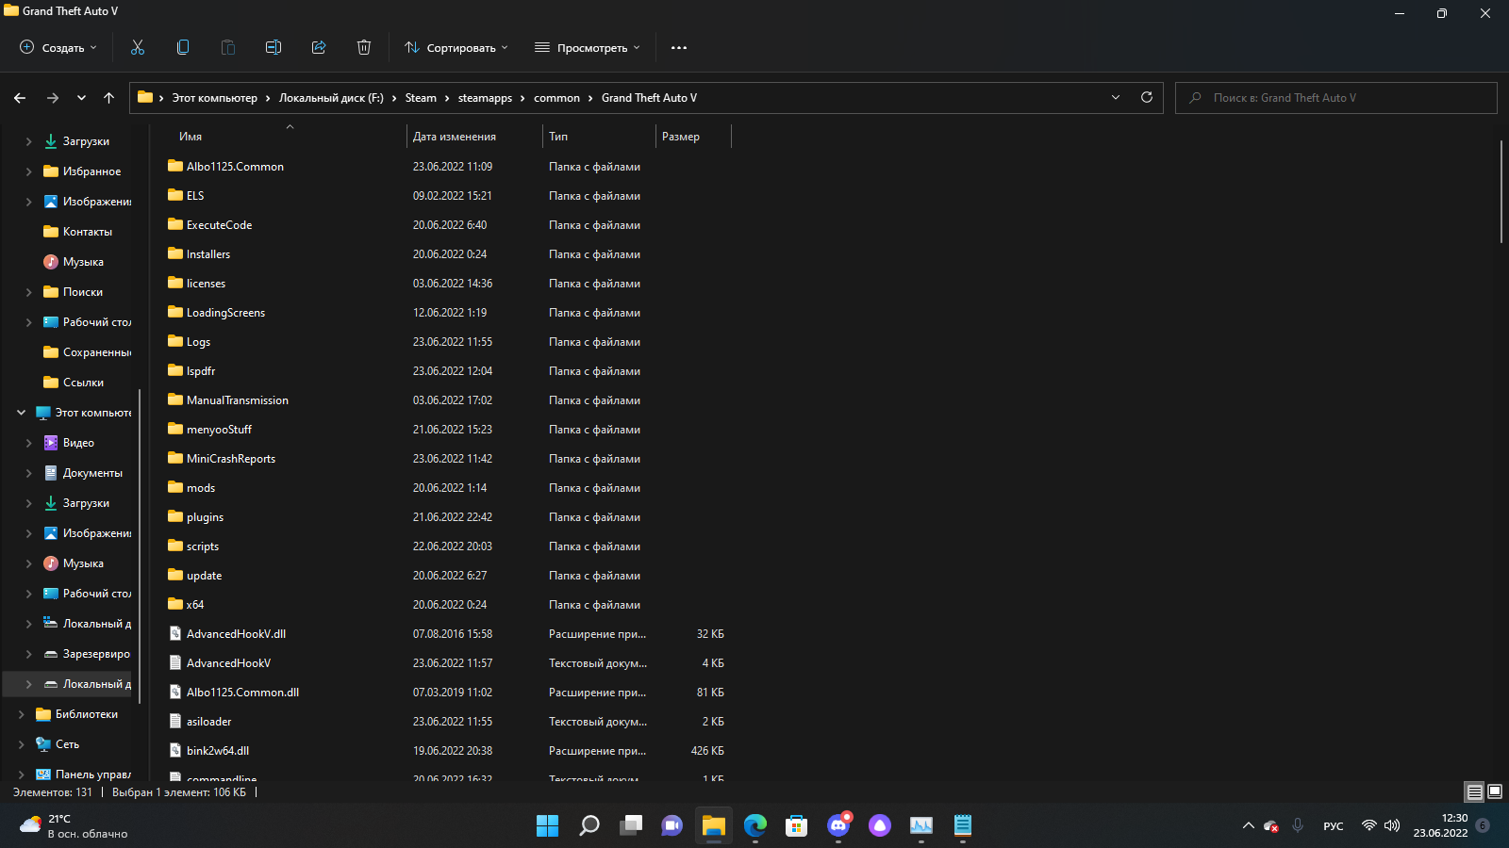Open the Просмотреть dropdown menu
The height and width of the screenshot is (848, 1509).
[x=588, y=47]
